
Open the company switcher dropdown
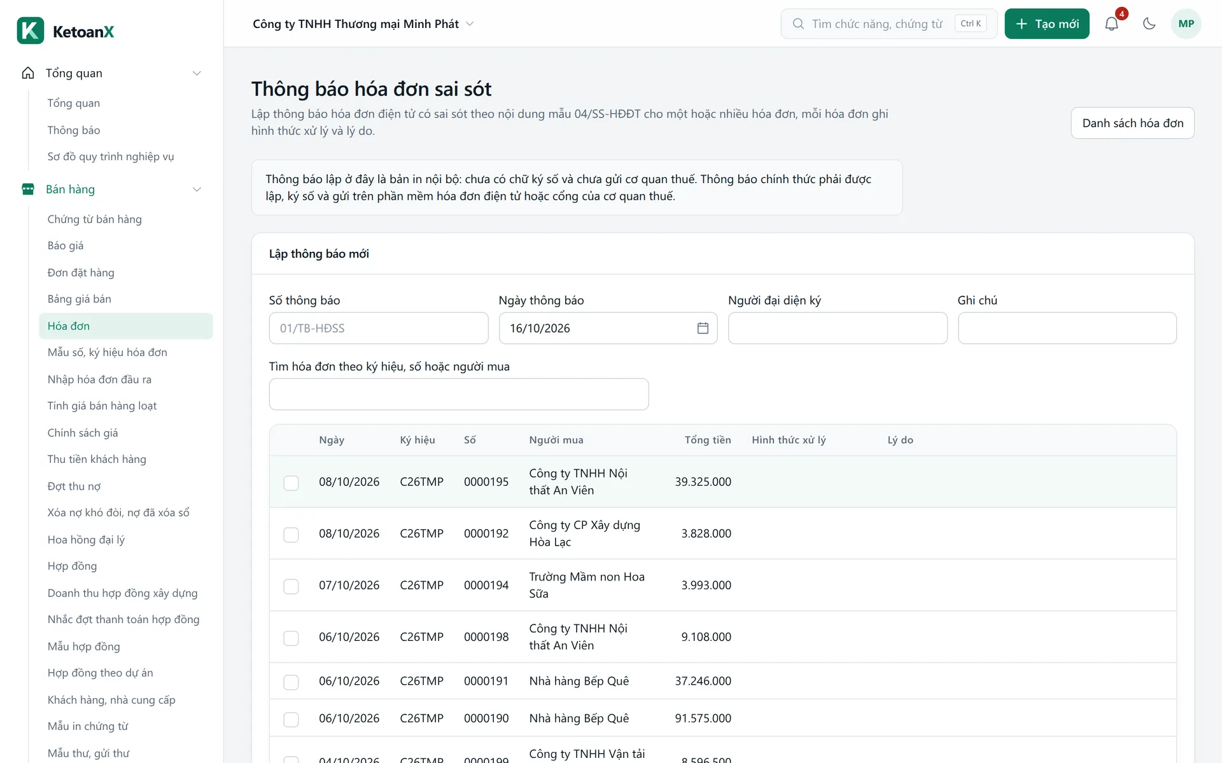(363, 24)
